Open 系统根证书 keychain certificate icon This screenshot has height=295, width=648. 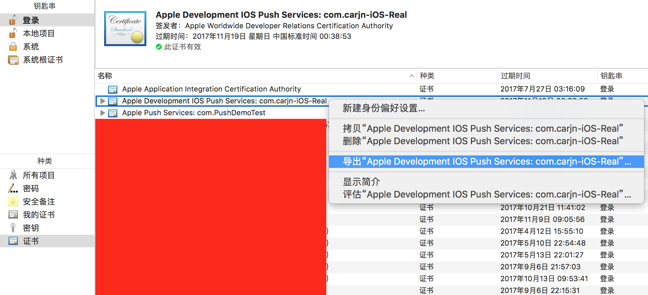coord(13,60)
